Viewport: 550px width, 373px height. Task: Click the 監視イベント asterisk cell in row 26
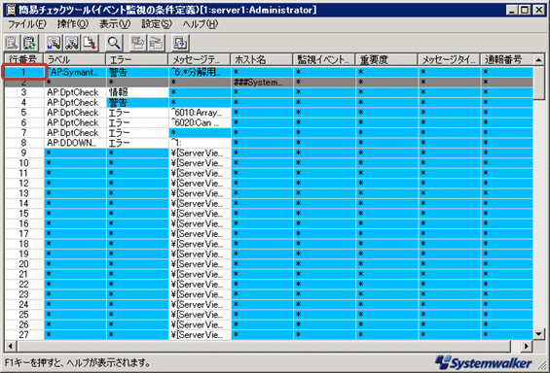click(324, 324)
